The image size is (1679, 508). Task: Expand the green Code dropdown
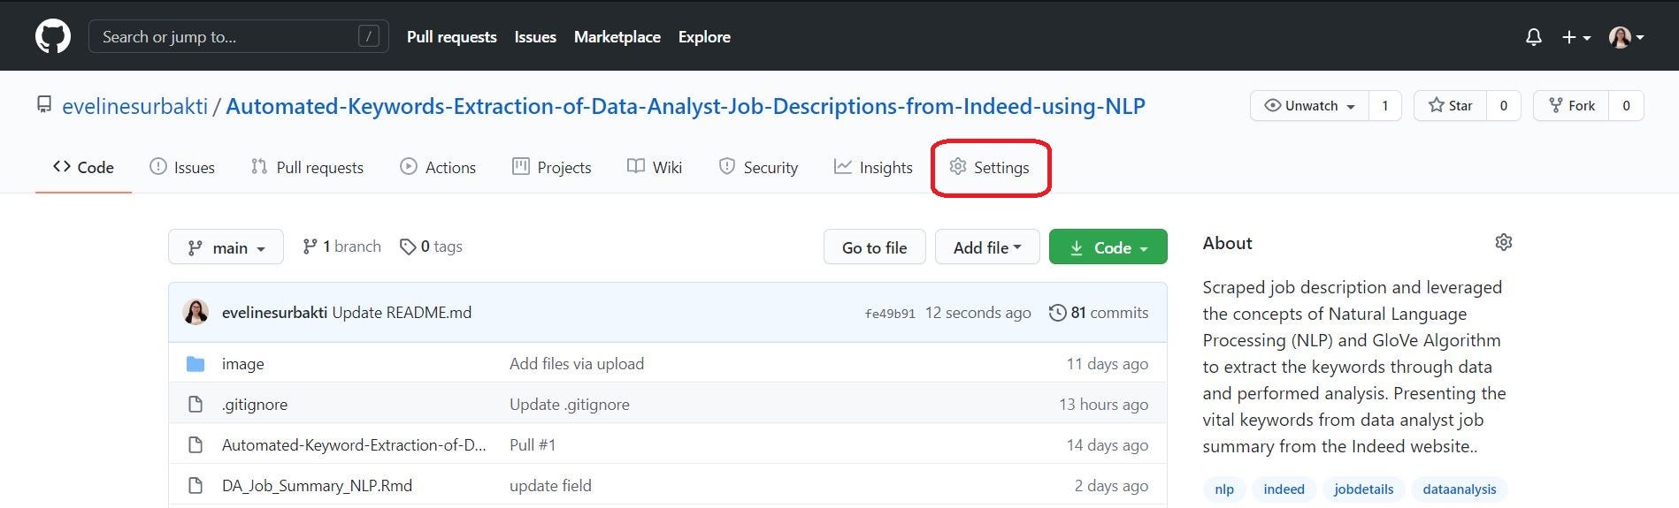1108,247
